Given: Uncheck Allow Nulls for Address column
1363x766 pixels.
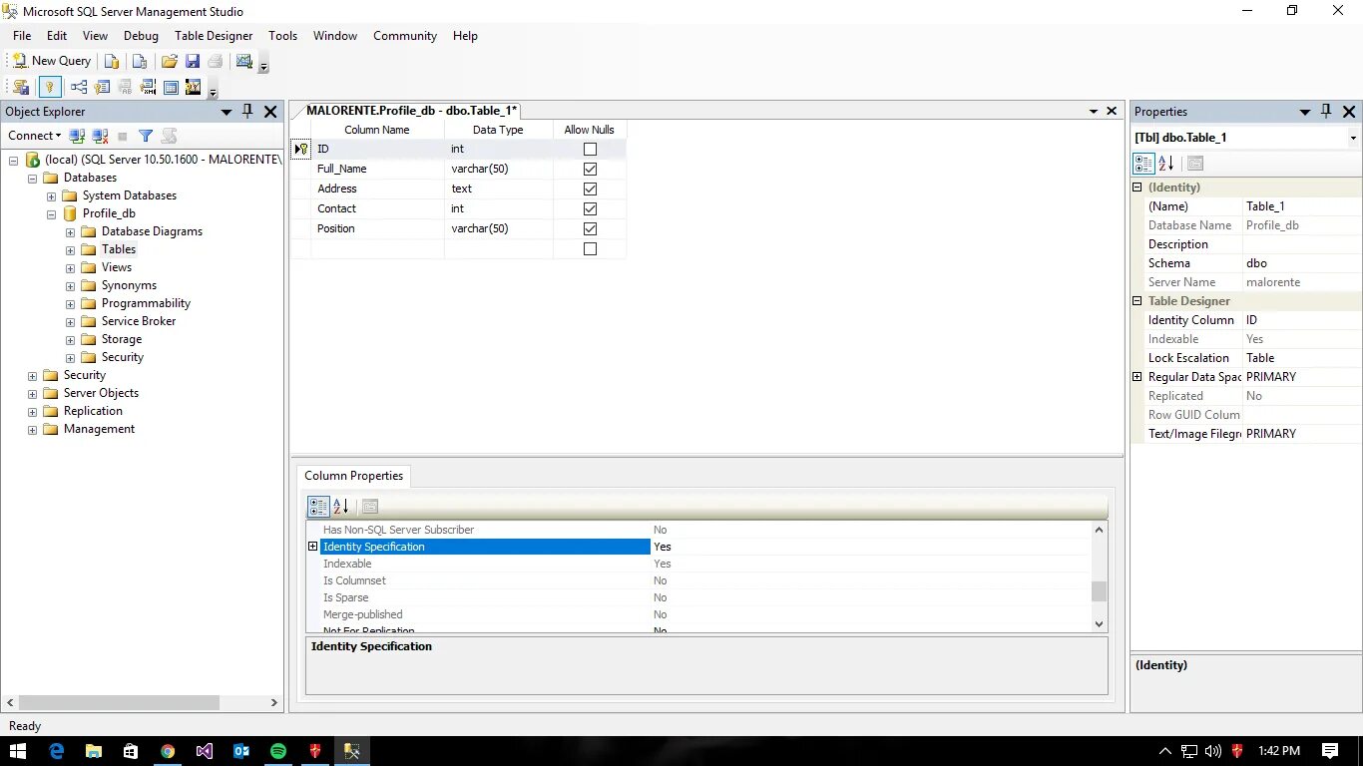Looking at the screenshot, I should pos(590,190).
